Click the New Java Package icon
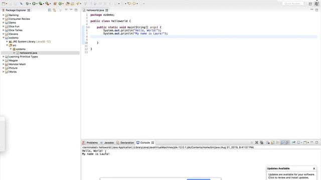The width and height of the screenshot is (321, 180). 55,3
